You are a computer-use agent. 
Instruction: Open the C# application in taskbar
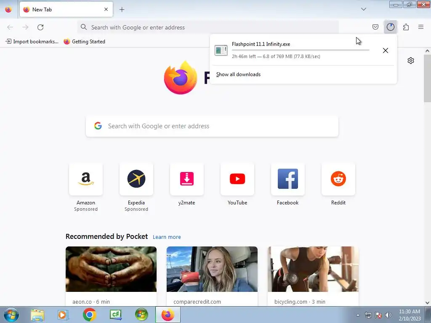pos(115,315)
